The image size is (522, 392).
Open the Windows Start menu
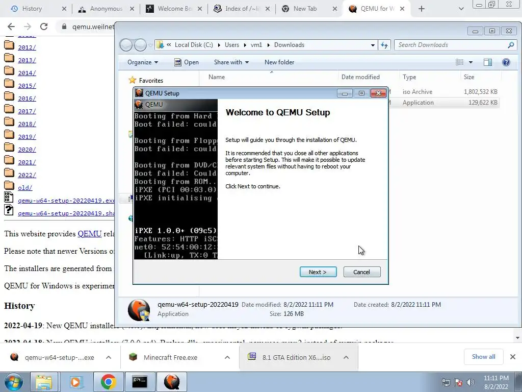13,382
